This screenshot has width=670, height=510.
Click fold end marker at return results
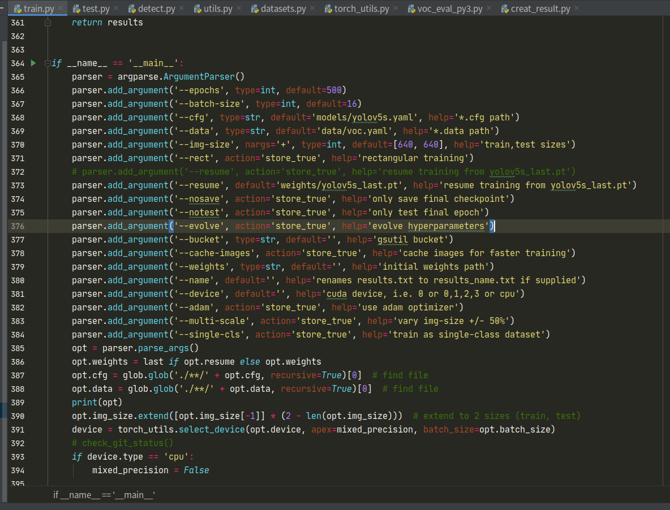(48, 23)
